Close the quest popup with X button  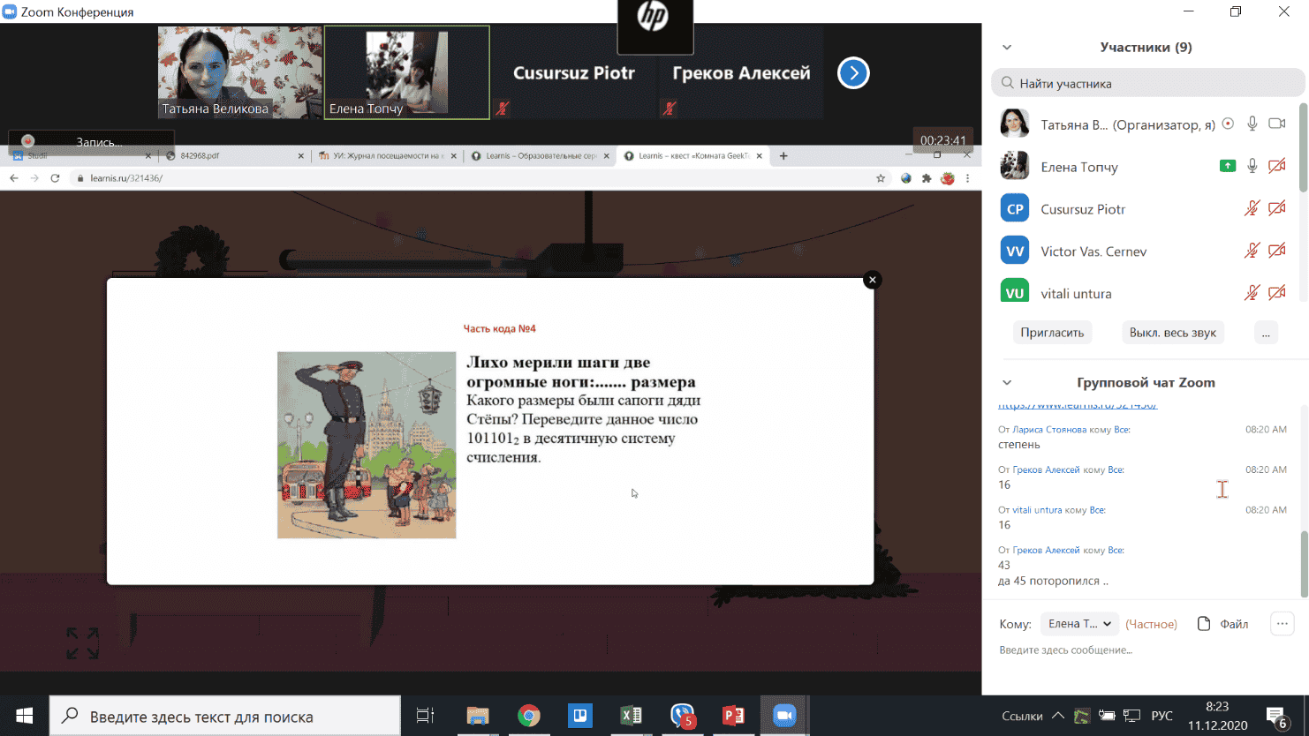[x=872, y=280]
